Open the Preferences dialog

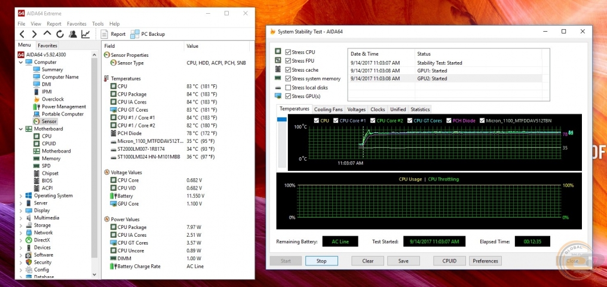pos(486,261)
